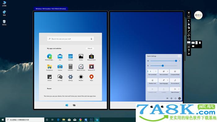Choose single portrait screen layout
217x122 pixels.
pyautogui.click(x=200, y=43)
